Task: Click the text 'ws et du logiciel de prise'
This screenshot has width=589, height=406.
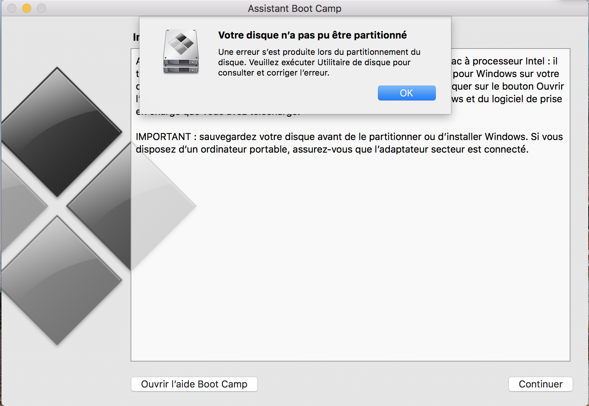Action: click(x=507, y=99)
